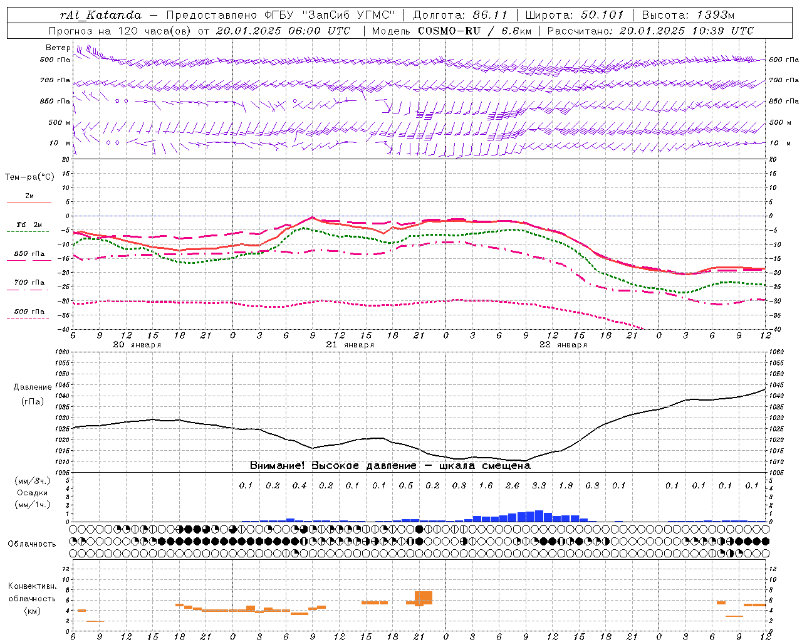The height and width of the screenshot is (642, 802).
Task: Click the 'Облачность' cloudiness row label
Action: 32,544
